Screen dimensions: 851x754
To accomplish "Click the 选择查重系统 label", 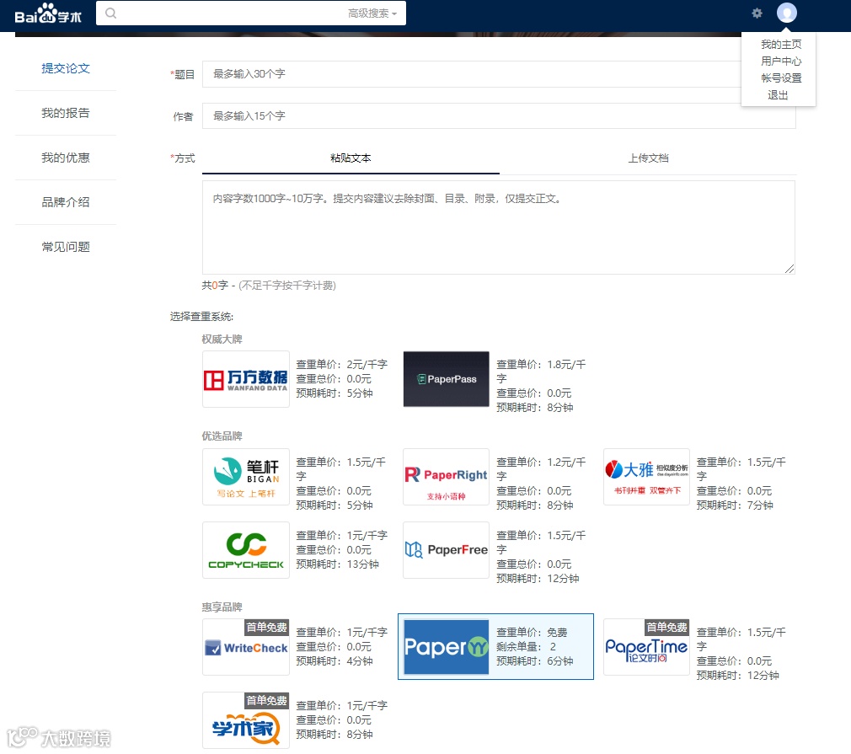I will pyautogui.click(x=201, y=317).
